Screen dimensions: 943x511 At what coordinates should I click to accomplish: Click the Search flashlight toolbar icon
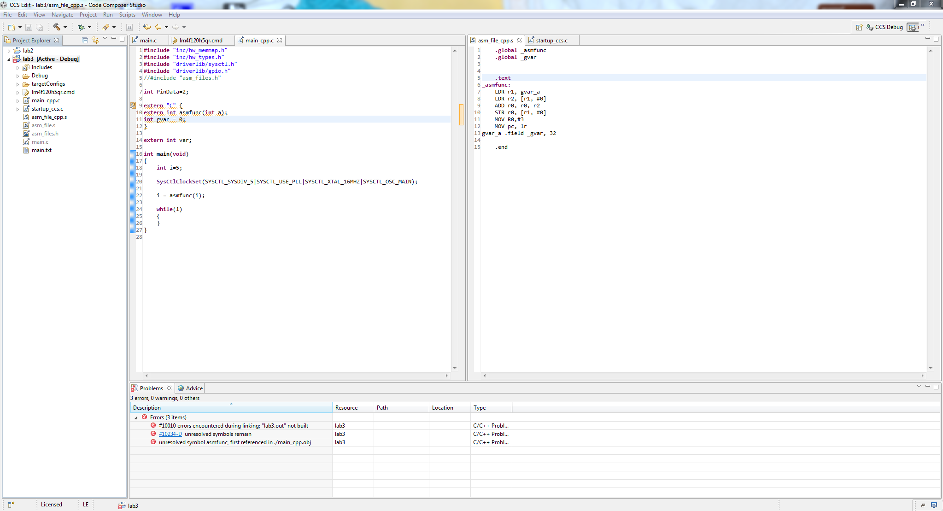click(x=105, y=27)
